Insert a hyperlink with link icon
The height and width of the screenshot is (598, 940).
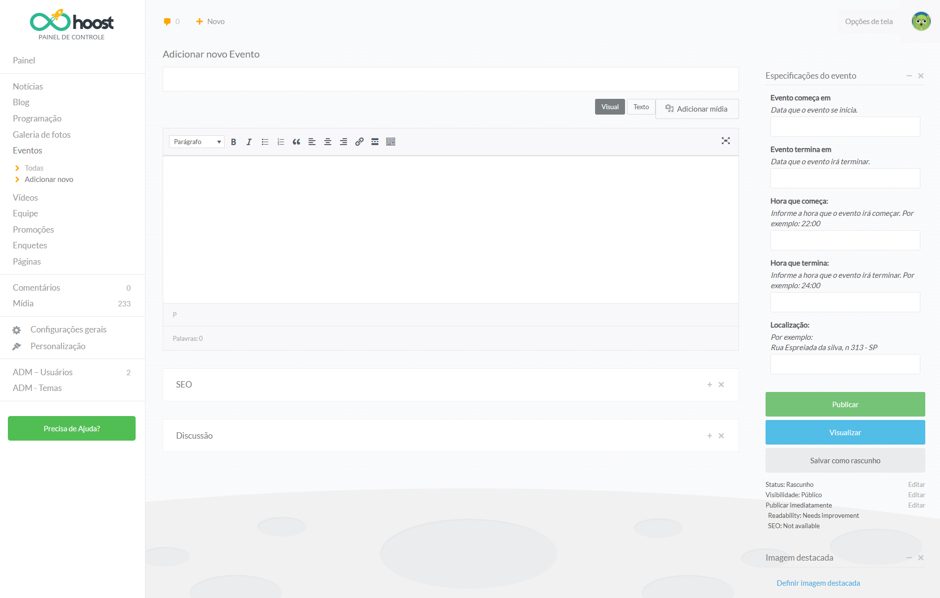pyautogui.click(x=359, y=142)
